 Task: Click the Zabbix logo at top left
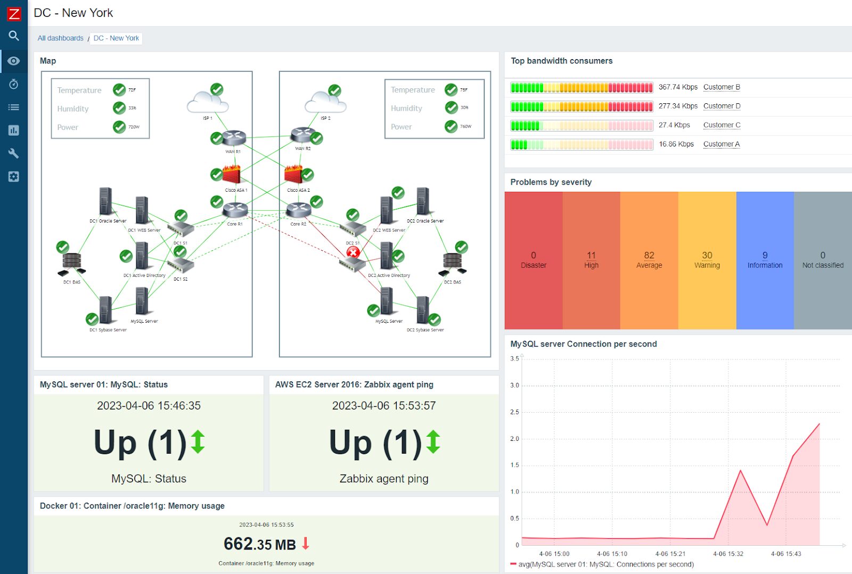click(14, 13)
